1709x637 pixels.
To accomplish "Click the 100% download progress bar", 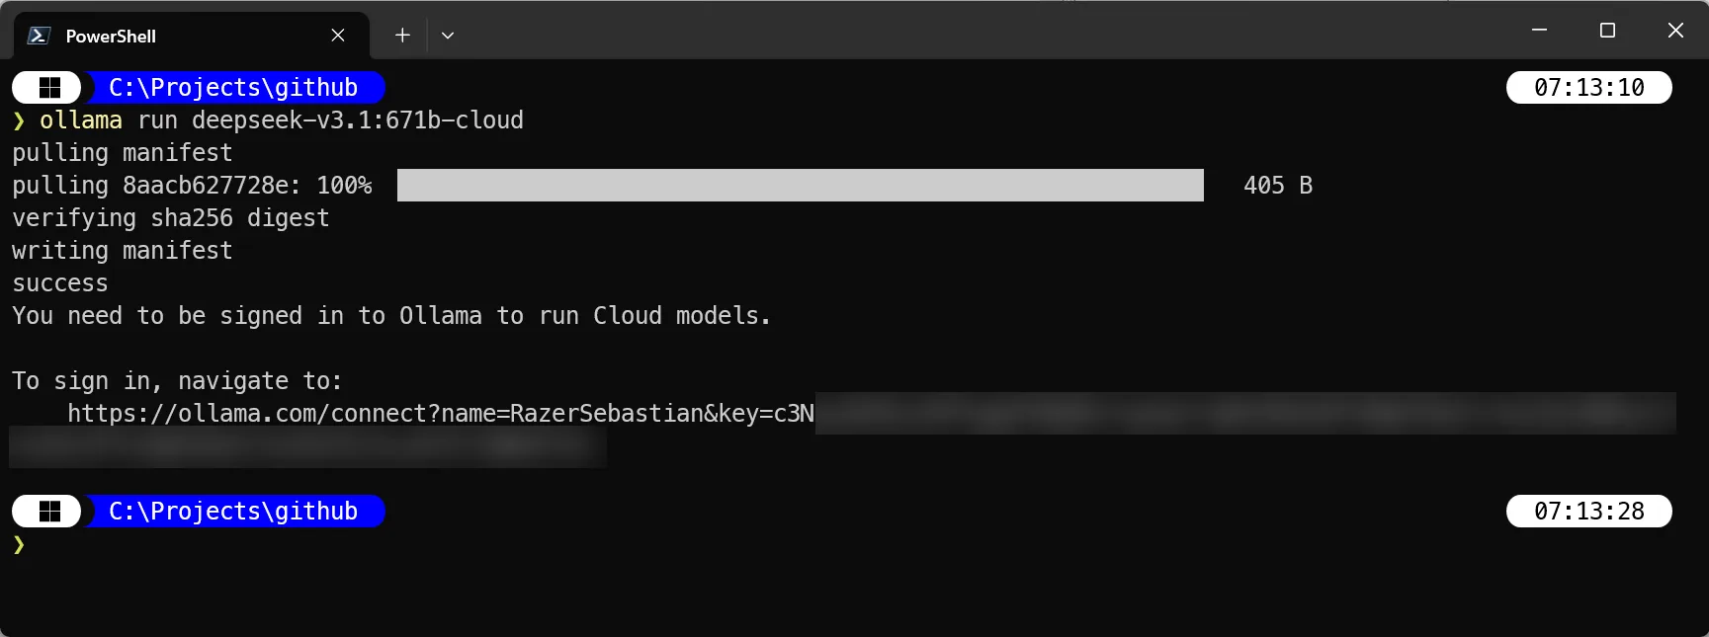I will point(800,186).
